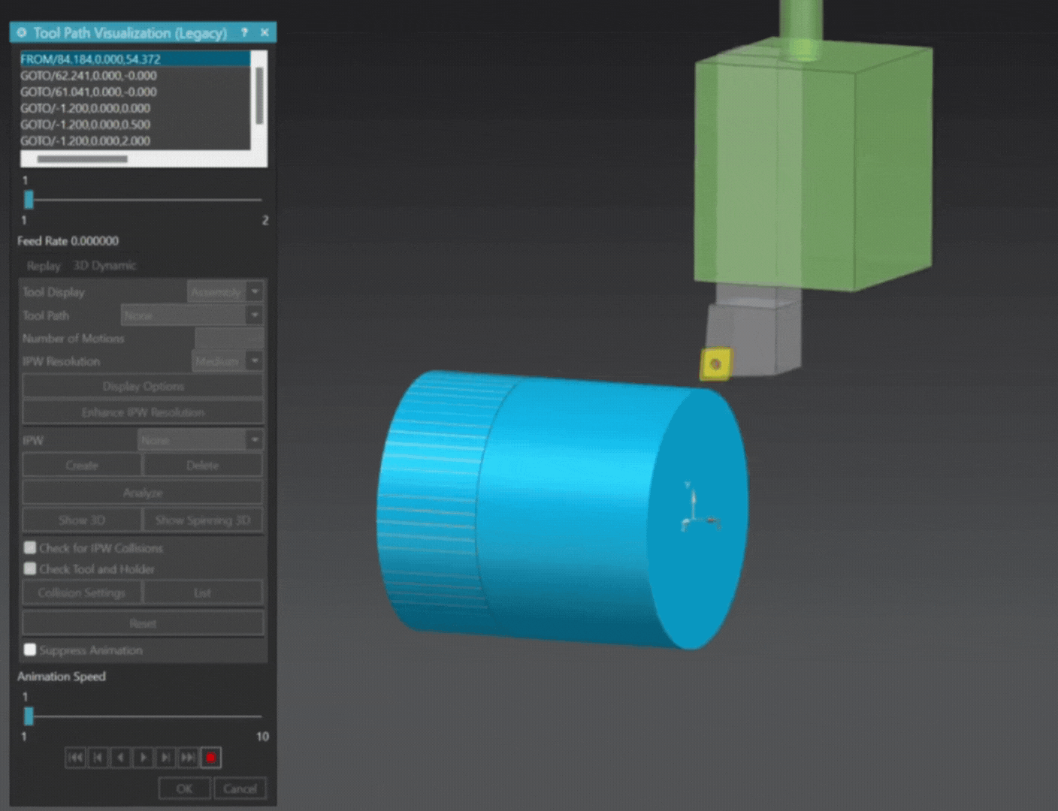
Task: Switch to the 3D Dynamic tab
Action: click(104, 265)
